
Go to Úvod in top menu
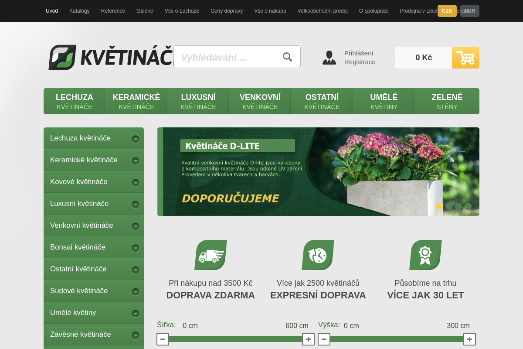point(52,11)
